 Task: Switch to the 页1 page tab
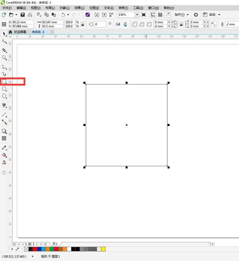pos(55,244)
